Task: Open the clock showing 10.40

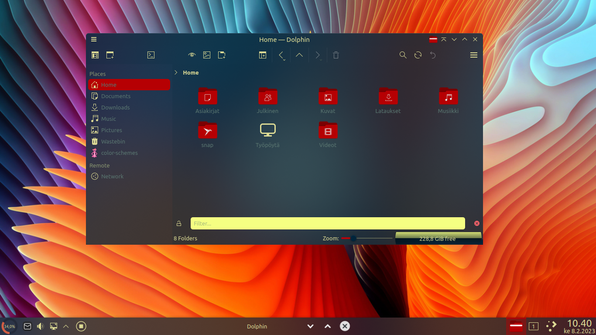Action: click(x=579, y=326)
